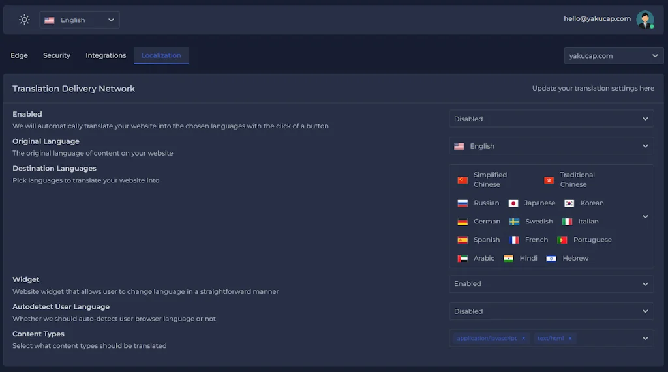Click the Italian flag icon
The image size is (668, 372).
coord(567,222)
